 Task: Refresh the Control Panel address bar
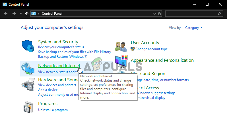pyautogui.click(x=160, y=14)
